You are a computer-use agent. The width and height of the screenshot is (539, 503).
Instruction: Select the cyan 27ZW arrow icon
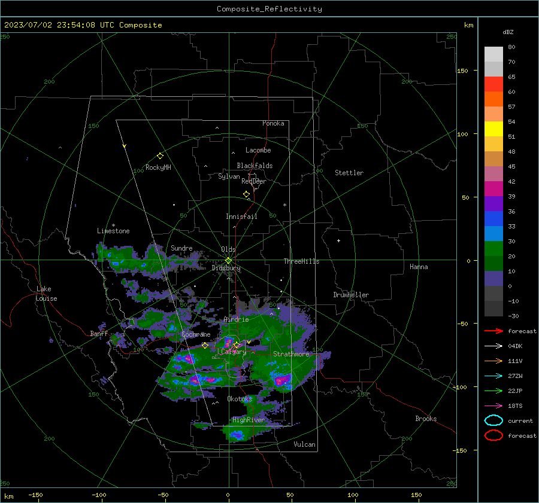pyautogui.click(x=493, y=376)
